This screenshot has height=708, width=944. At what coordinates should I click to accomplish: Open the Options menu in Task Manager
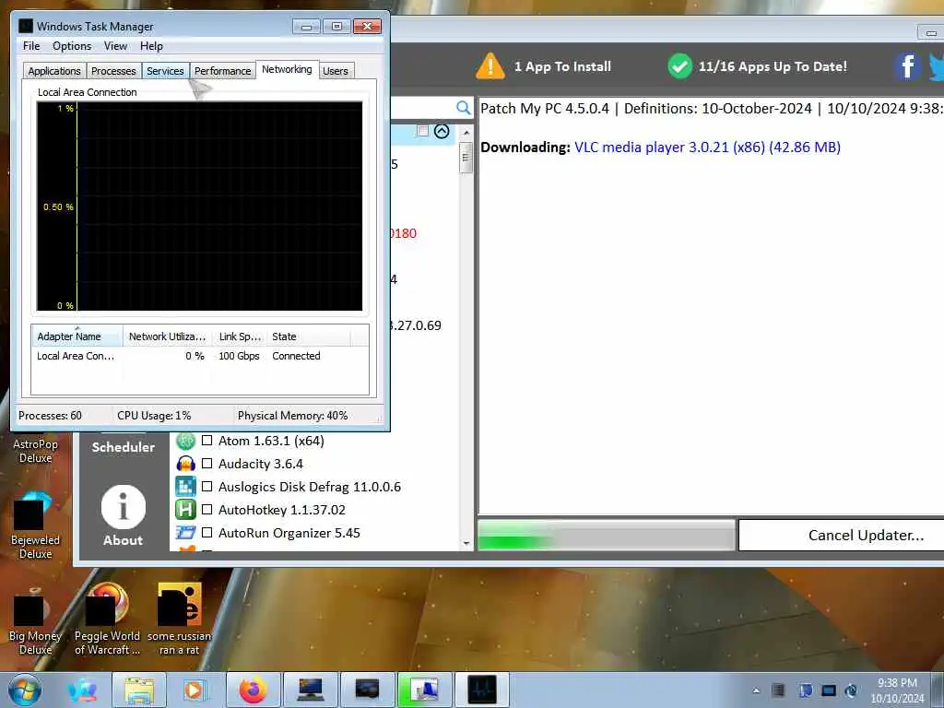click(72, 46)
